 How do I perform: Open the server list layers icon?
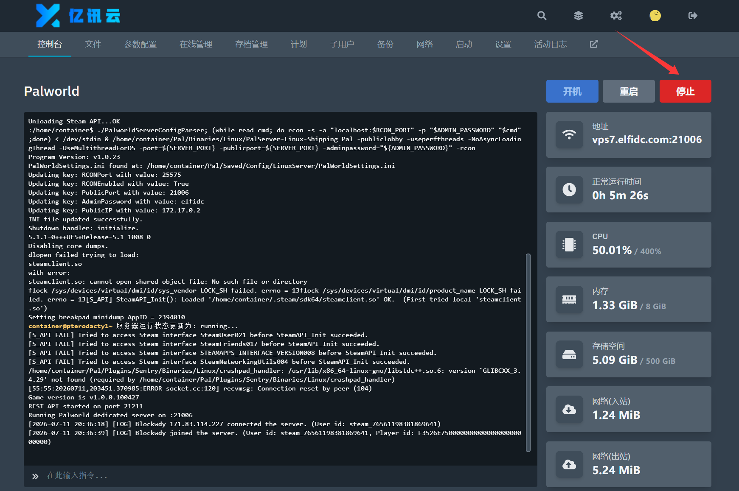point(578,16)
